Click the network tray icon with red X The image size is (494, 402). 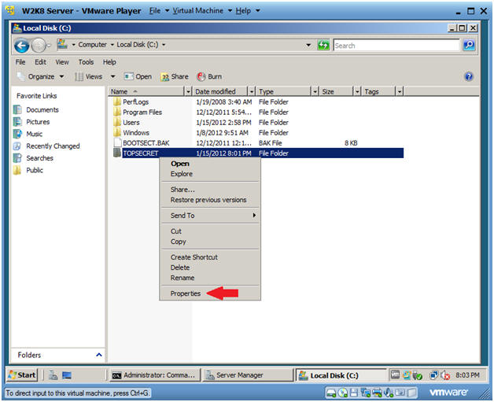[x=445, y=375]
